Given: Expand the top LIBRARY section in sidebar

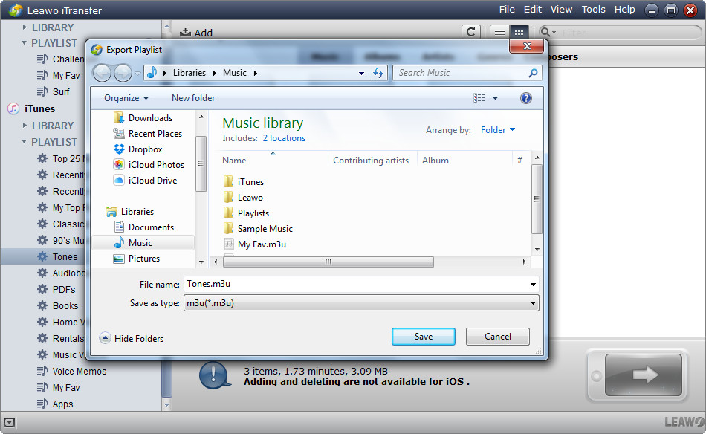Looking at the screenshot, I should pyautogui.click(x=25, y=27).
